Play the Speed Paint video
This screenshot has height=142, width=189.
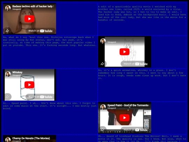(x=125, y=118)
